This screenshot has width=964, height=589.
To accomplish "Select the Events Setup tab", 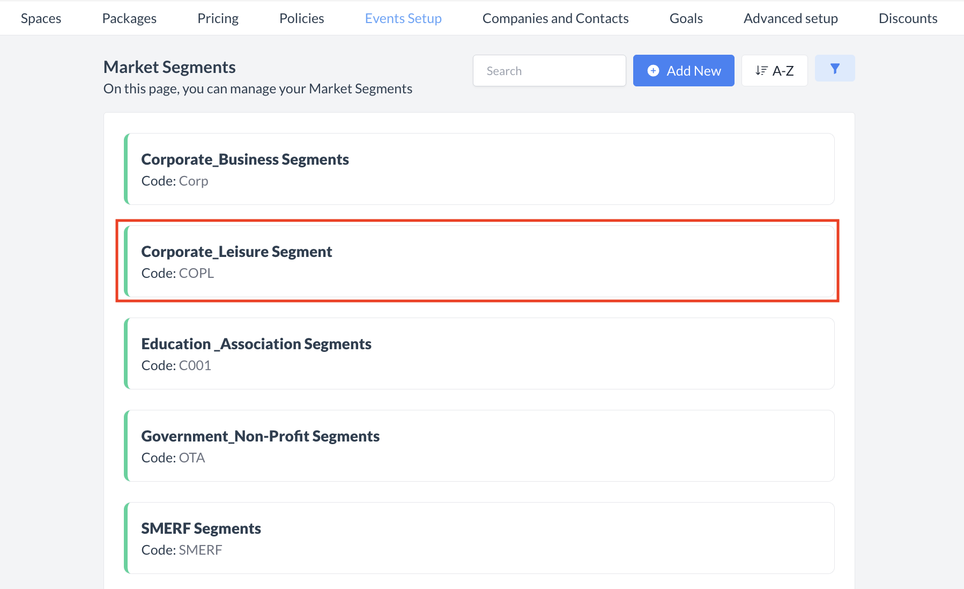I will tap(403, 18).
